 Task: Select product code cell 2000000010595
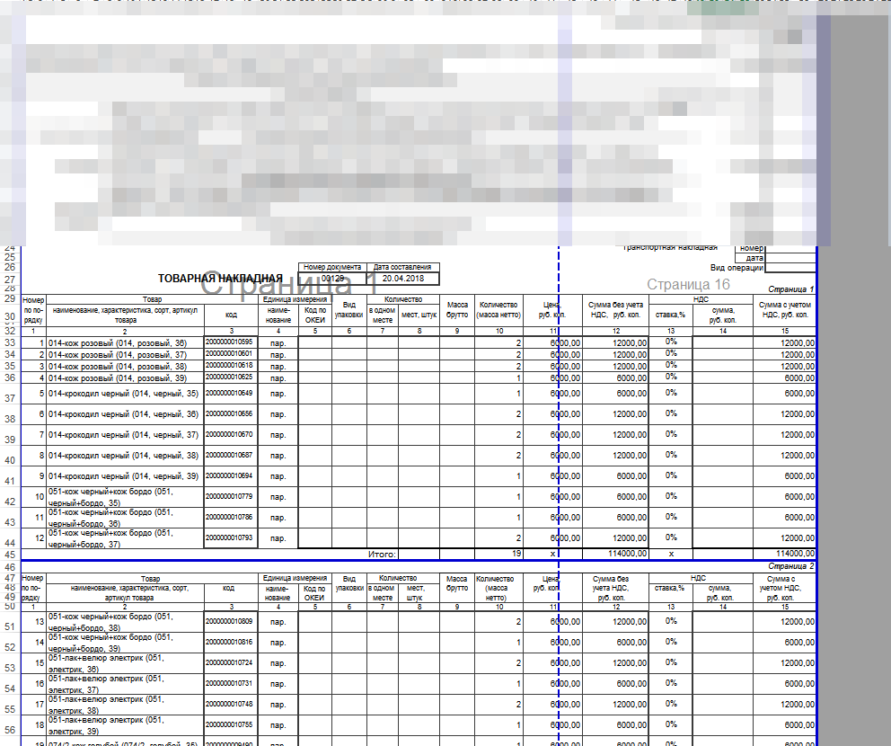click(x=229, y=342)
